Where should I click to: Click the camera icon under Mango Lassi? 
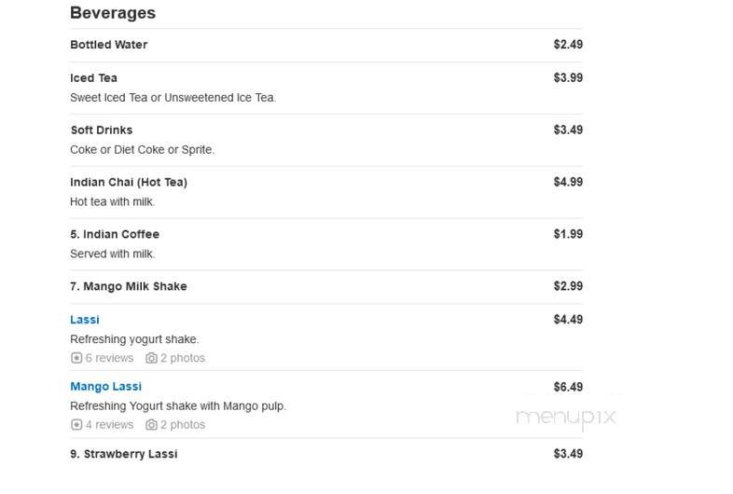coord(151,425)
